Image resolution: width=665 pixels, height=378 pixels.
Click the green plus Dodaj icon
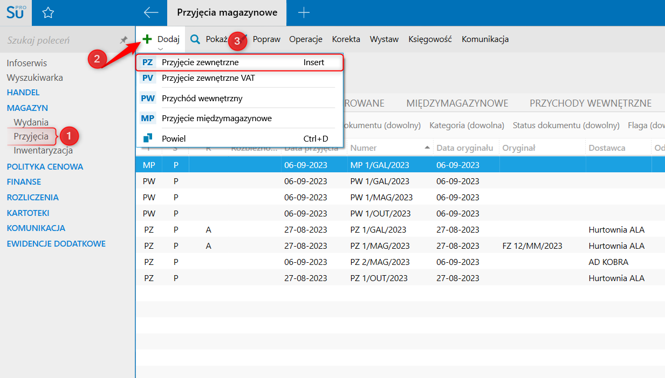[x=147, y=39]
